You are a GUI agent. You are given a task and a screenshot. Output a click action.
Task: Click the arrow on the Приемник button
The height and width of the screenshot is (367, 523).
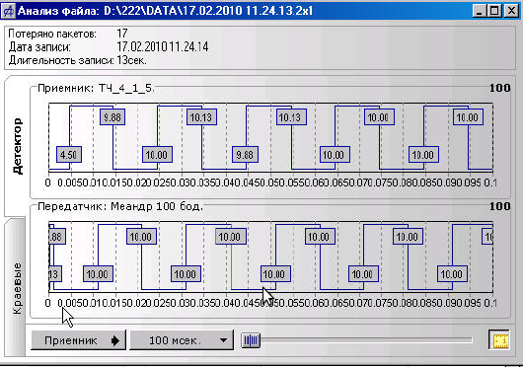115,340
